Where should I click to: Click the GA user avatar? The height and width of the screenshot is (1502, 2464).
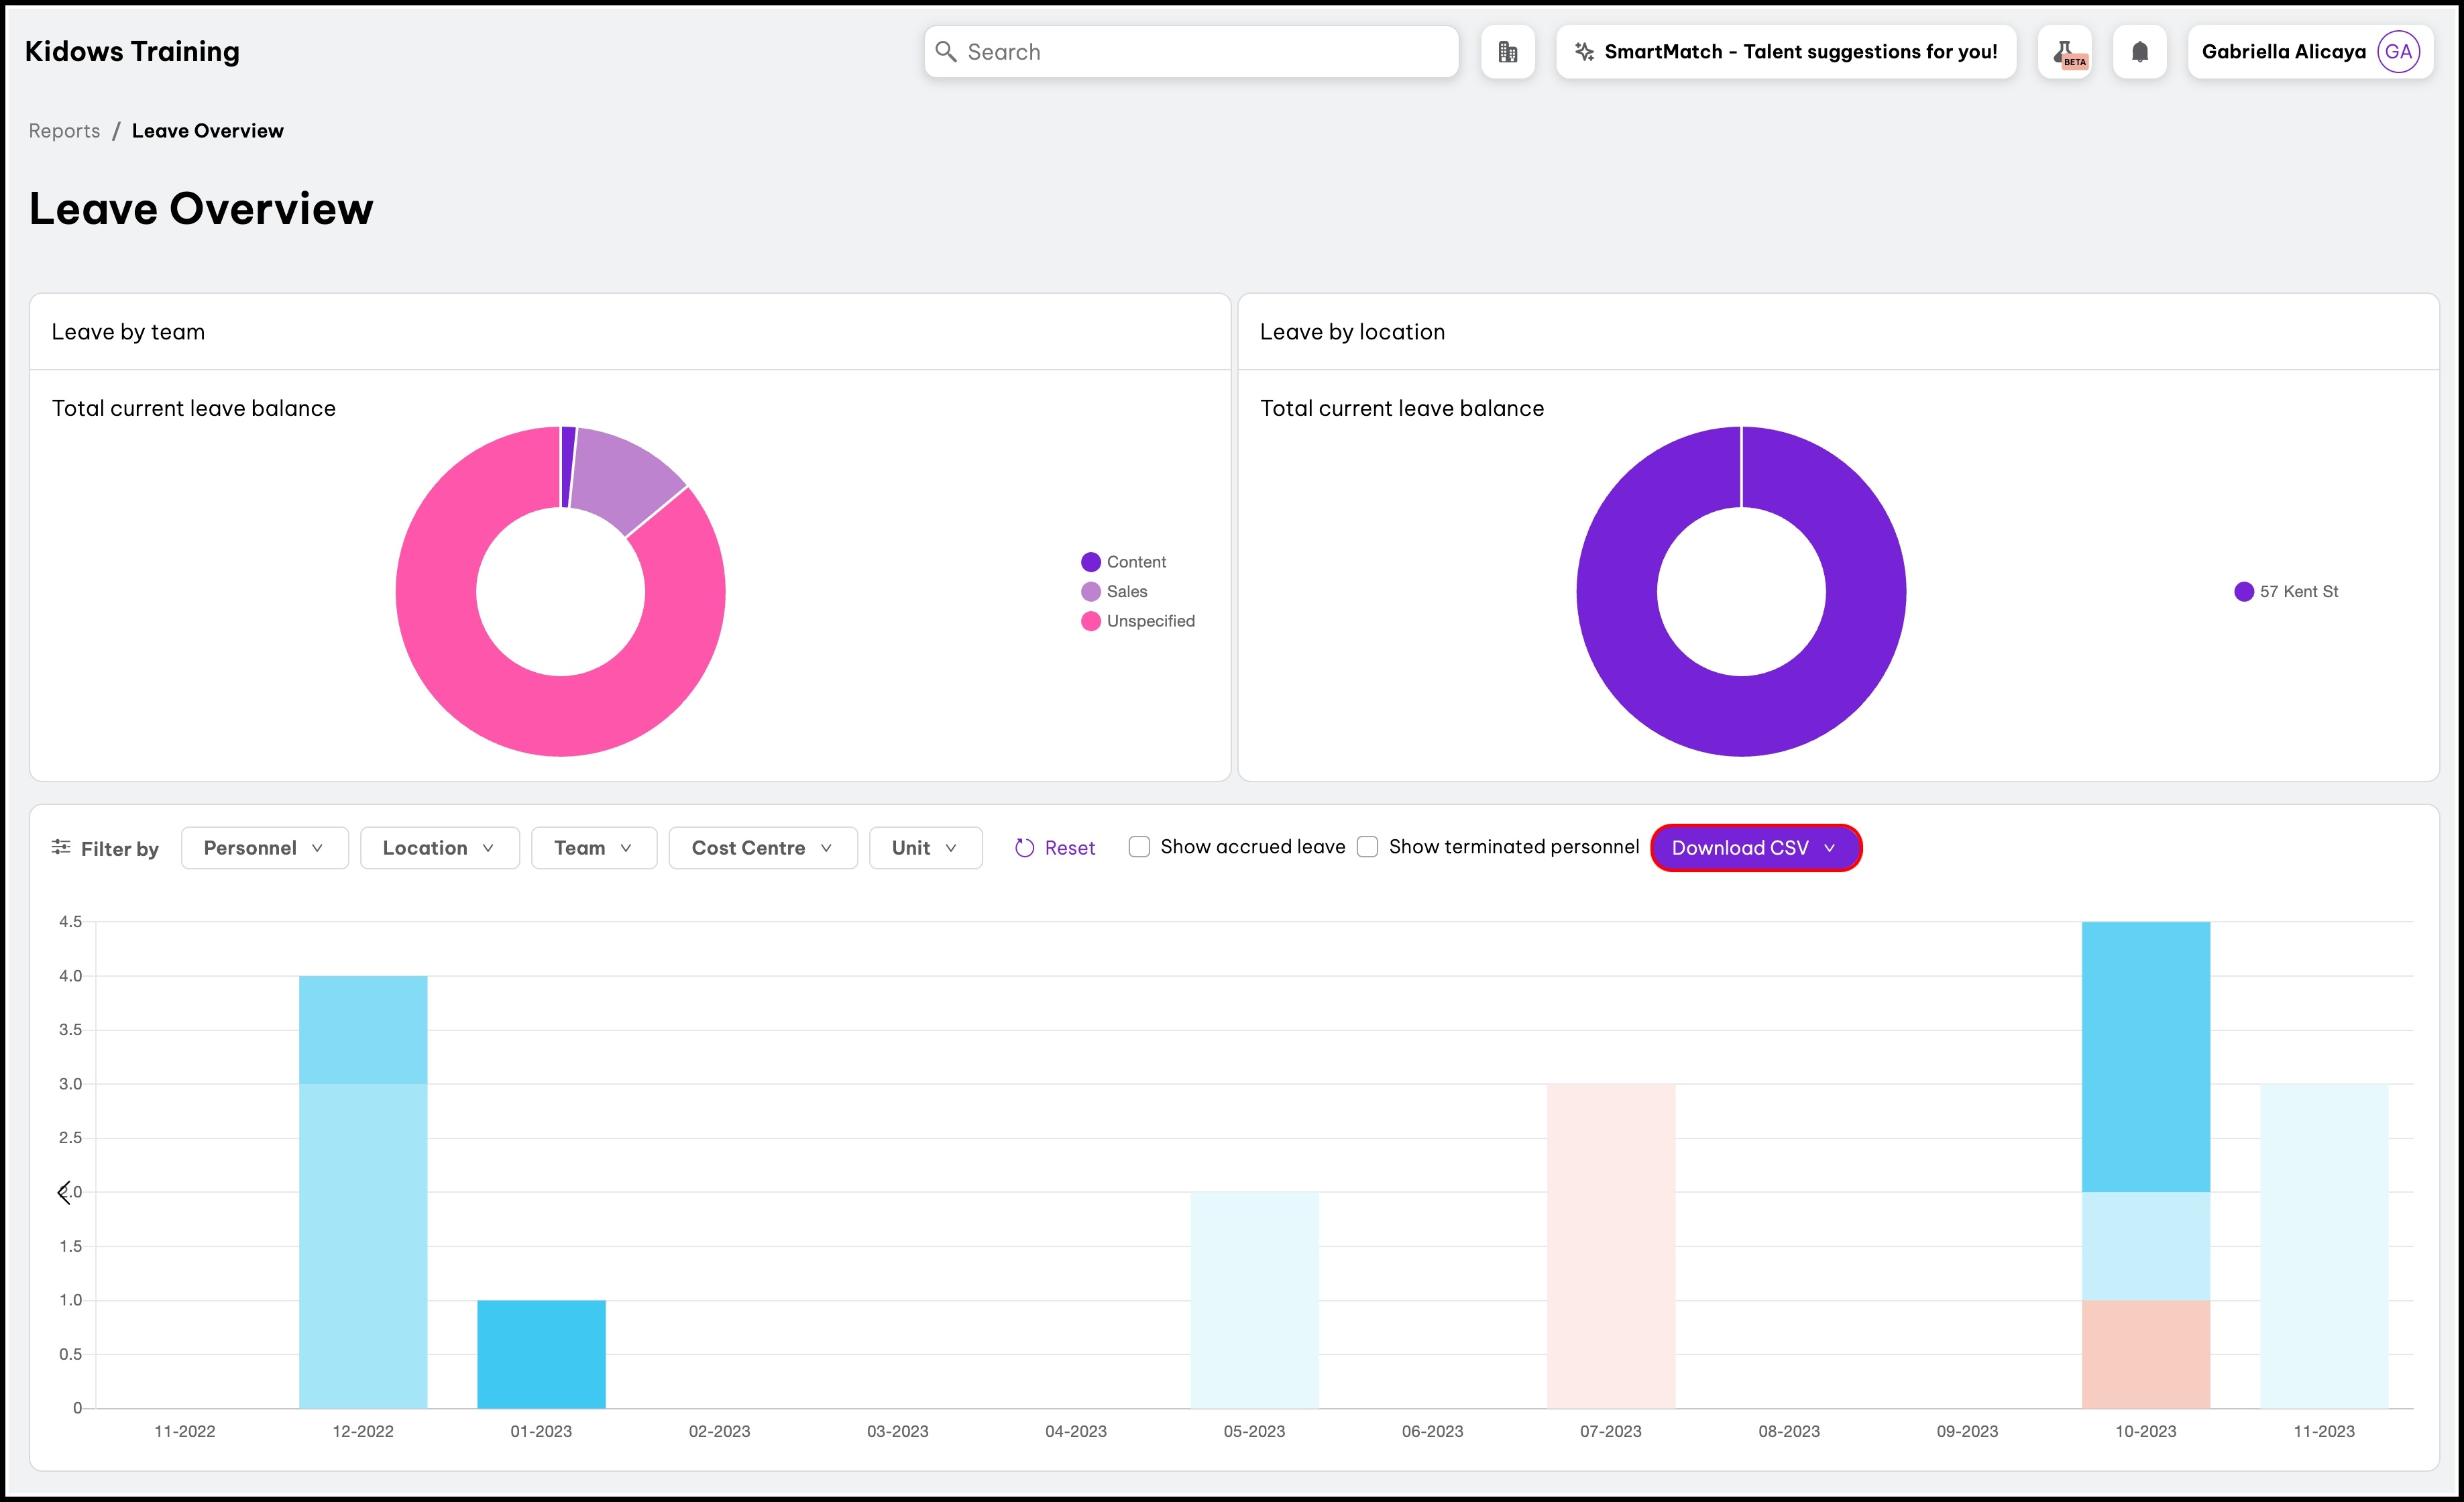[2398, 52]
